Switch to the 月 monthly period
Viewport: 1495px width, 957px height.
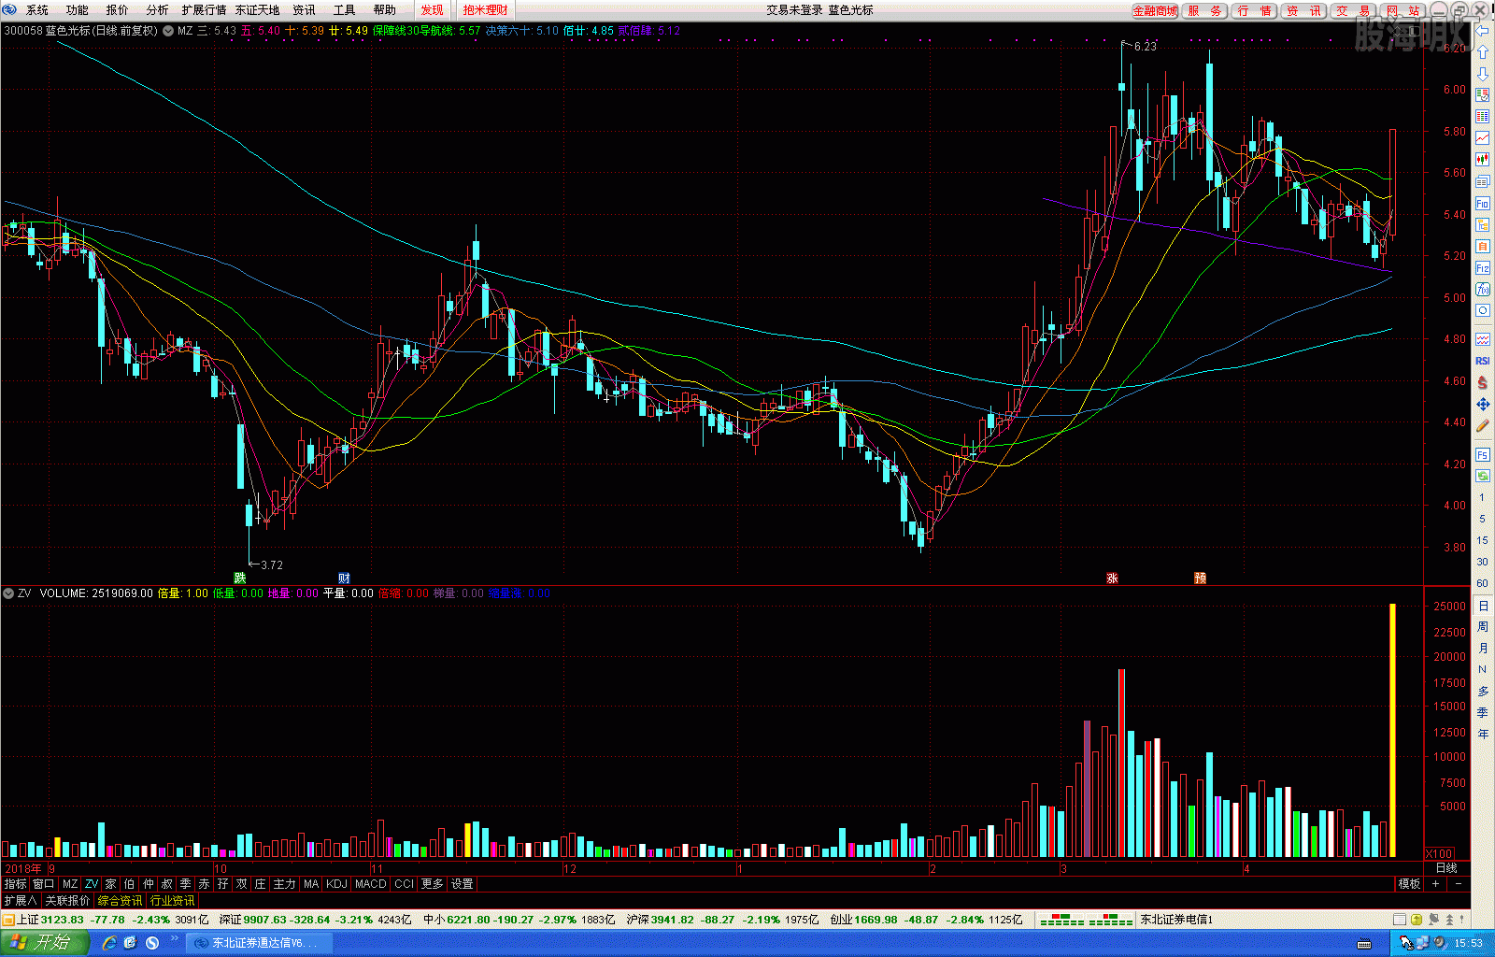click(1483, 649)
